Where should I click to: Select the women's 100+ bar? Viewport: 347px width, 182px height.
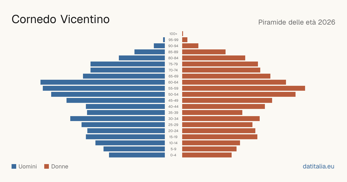(183, 34)
